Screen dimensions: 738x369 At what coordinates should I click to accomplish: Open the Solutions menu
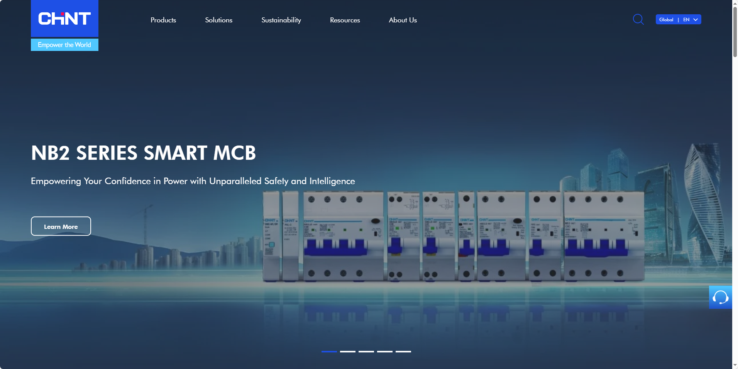pyautogui.click(x=218, y=20)
